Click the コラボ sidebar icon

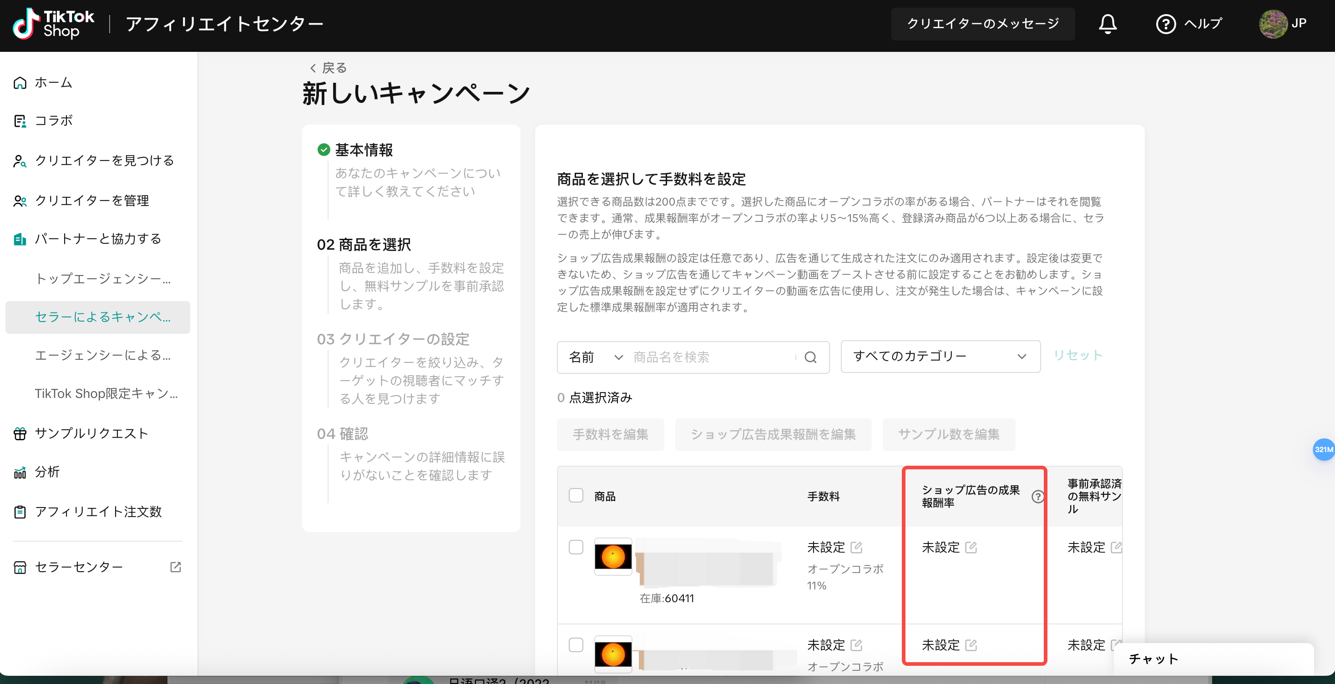pos(20,121)
